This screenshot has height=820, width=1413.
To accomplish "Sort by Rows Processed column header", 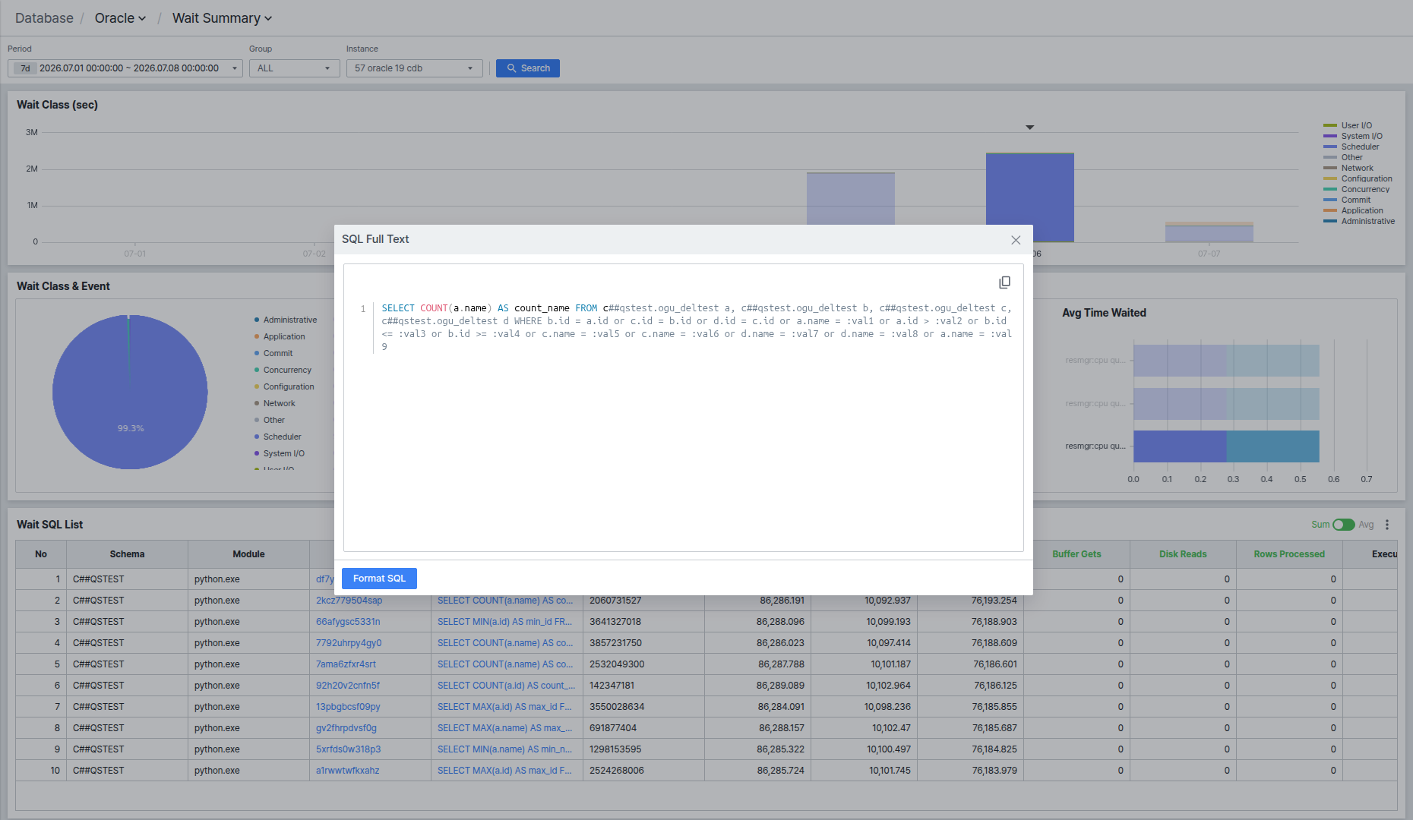I will tap(1289, 554).
